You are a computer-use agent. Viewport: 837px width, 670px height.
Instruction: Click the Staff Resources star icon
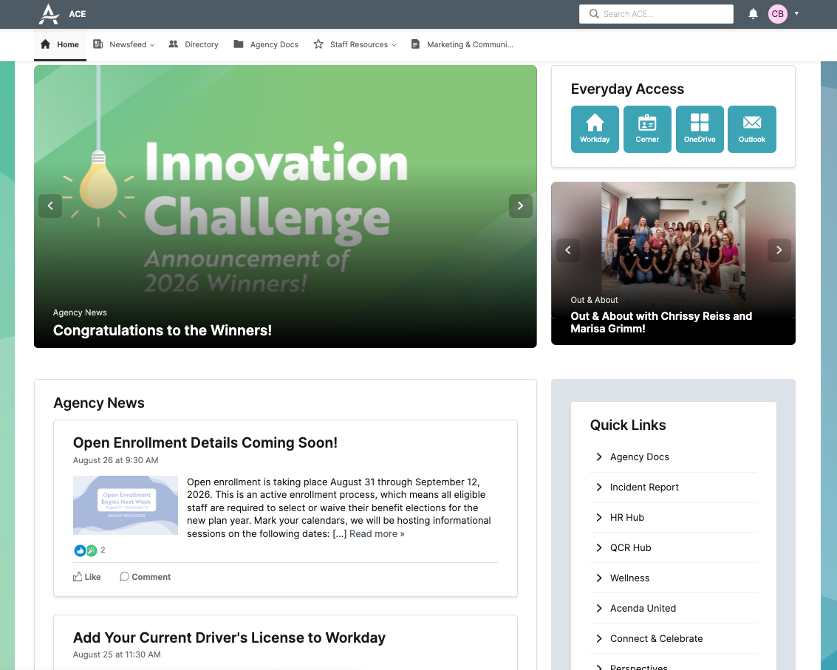tap(318, 44)
